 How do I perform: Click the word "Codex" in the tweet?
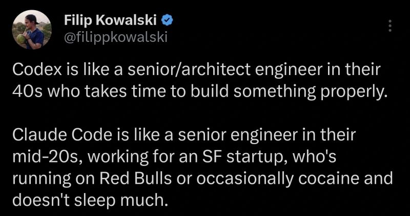coord(30,70)
